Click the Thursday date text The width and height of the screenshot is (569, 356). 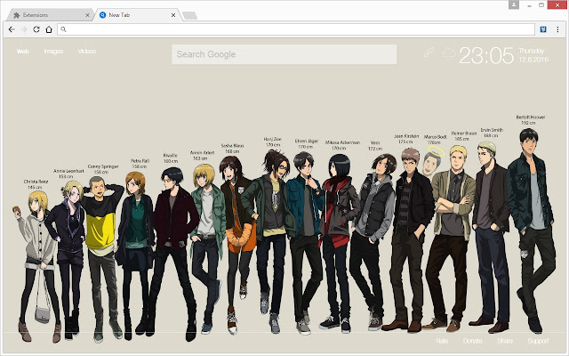pyautogui.click(x=532, y=51)
